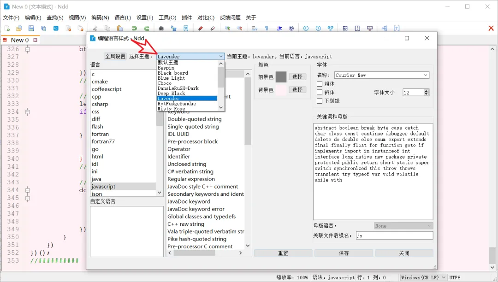Viewport: 498px width, 282px height.
Task: Open the 编辑(E) menu
Action: [33, 18]
